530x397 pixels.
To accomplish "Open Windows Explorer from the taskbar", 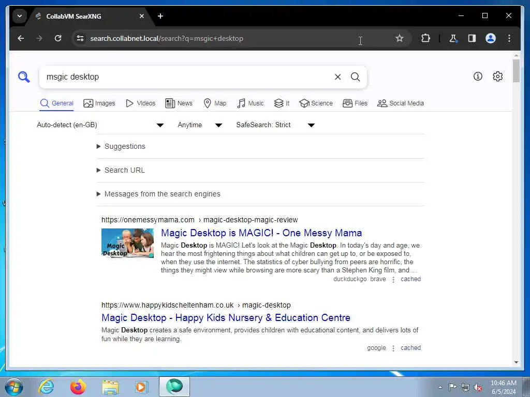I will [110, 387].
